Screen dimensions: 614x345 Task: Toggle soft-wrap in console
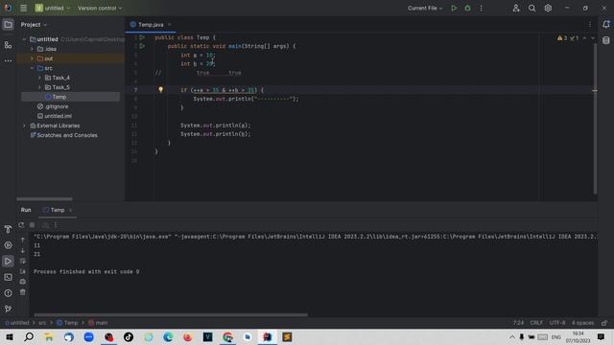click(23, 261)
